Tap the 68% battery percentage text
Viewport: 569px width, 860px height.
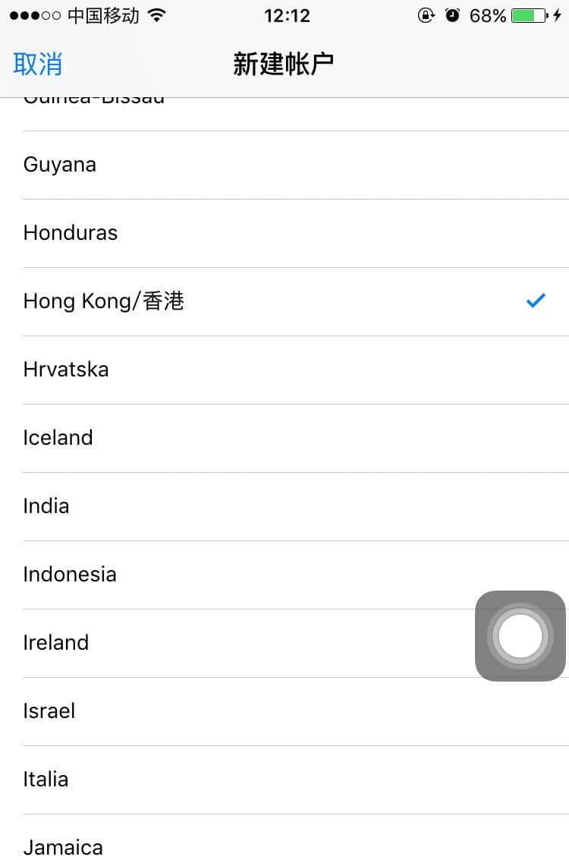486,14
